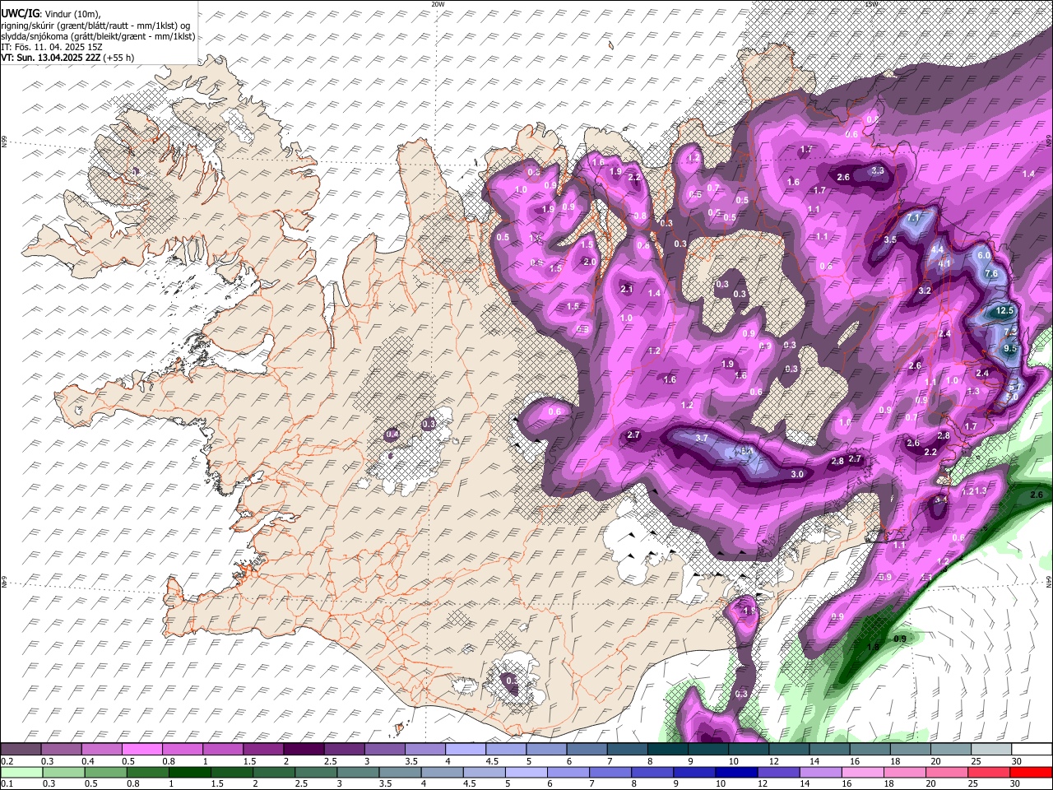Click the red swatch ending the bottom legend row

pyautogui.click(x=1031, y=772)
